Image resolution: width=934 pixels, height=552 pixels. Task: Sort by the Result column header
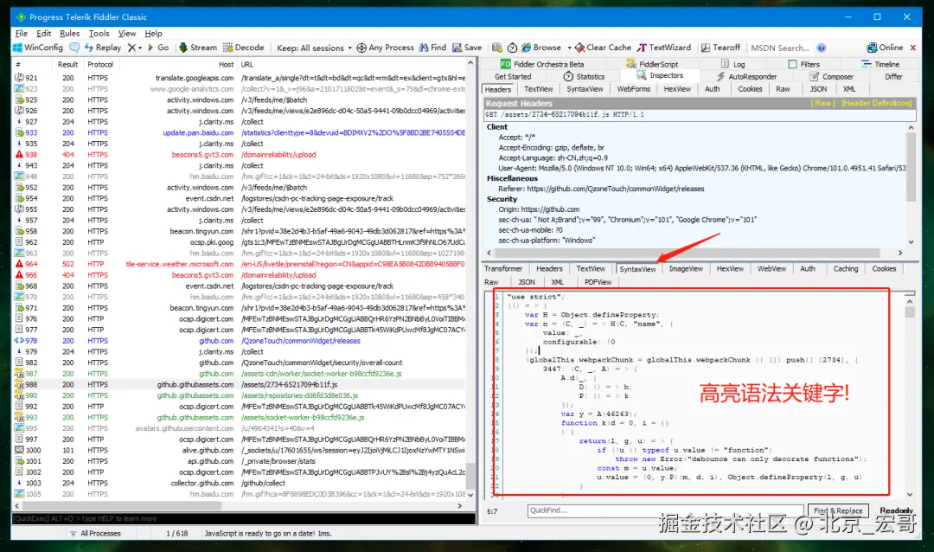68,64
